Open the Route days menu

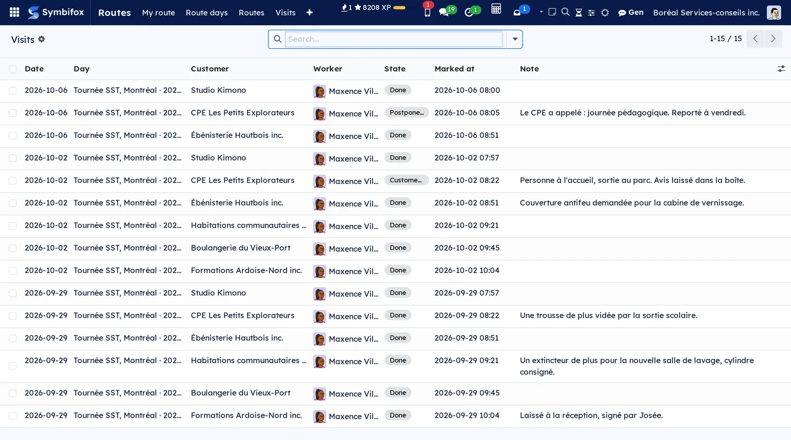click(x=207, y=12)
